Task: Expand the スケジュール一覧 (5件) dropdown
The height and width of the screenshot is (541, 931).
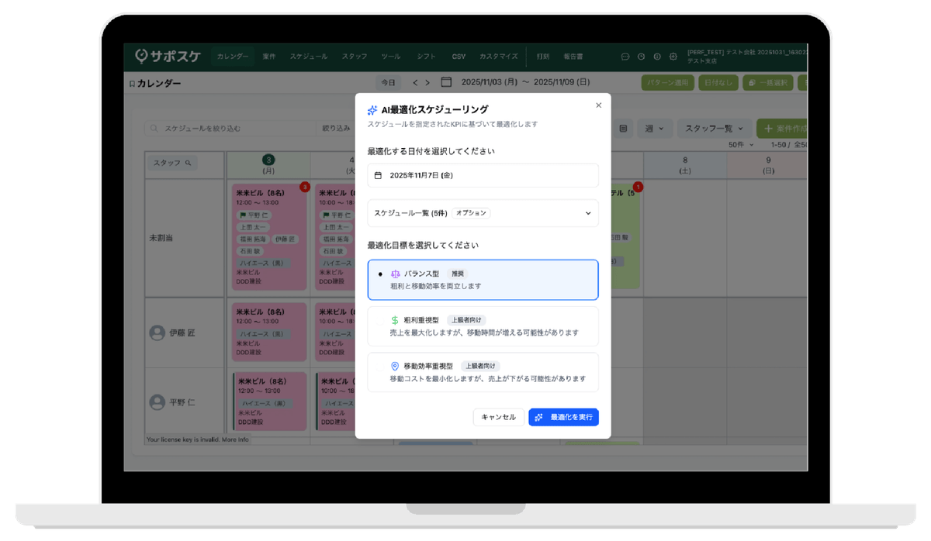Action: point(483,213)
